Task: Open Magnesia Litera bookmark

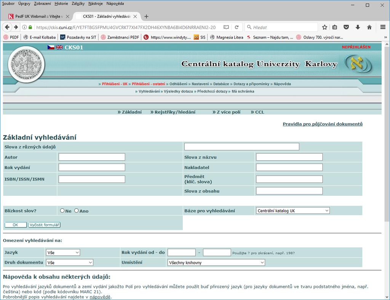Action: 227,37
